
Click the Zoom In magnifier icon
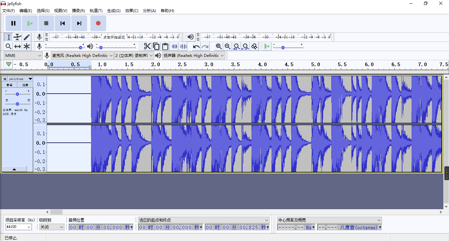(x=219, y=46)
